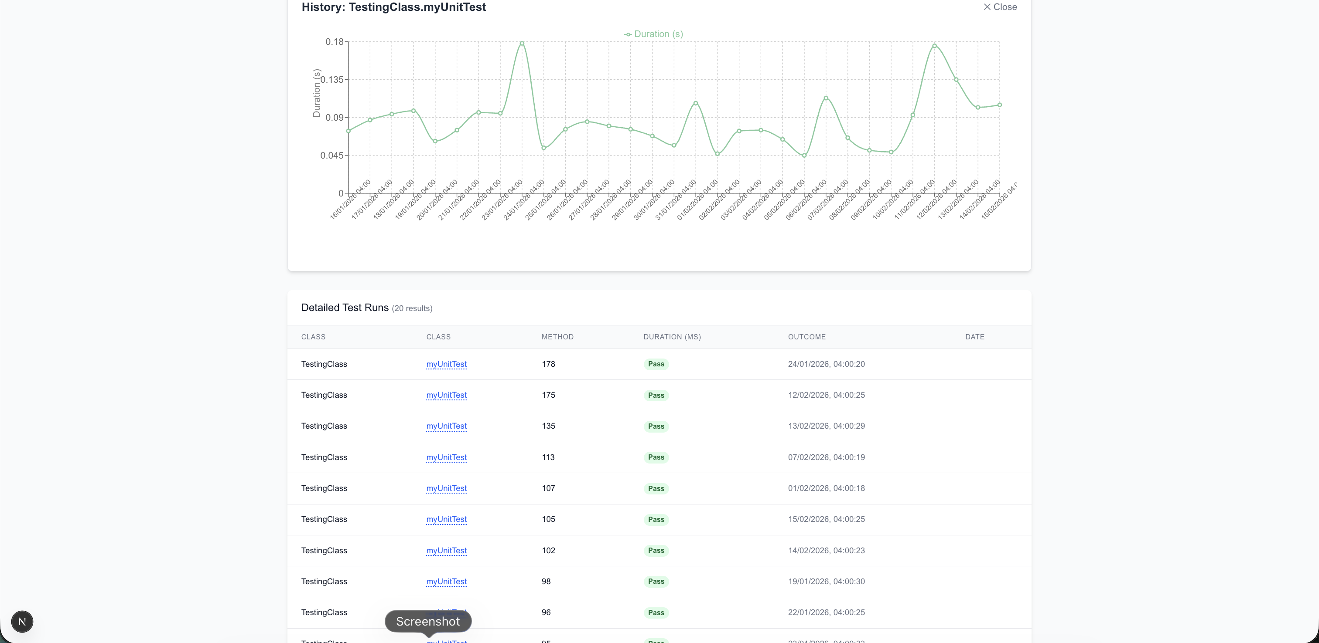
Task: Open myUnitTest link in 107 ms row
Action: [x=446, y=488]
